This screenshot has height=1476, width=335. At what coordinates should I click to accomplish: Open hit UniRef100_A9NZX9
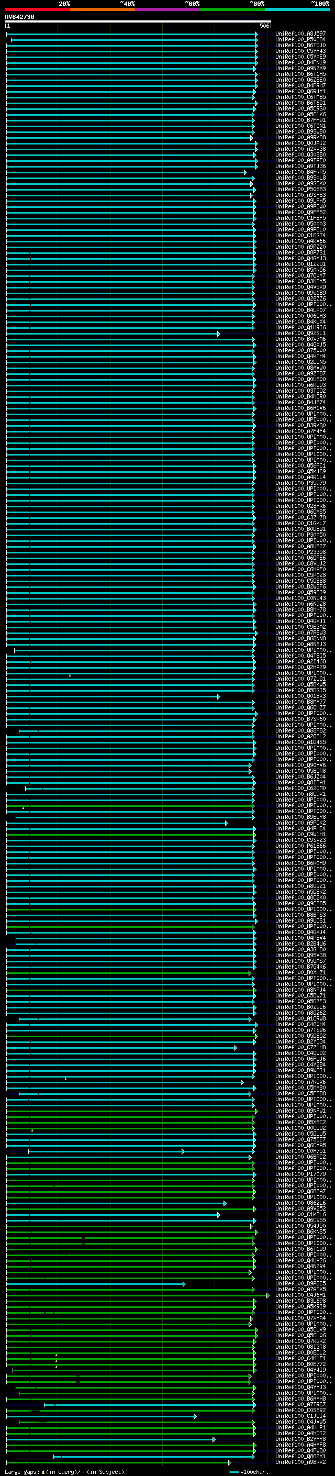click(x=300, y=68)
